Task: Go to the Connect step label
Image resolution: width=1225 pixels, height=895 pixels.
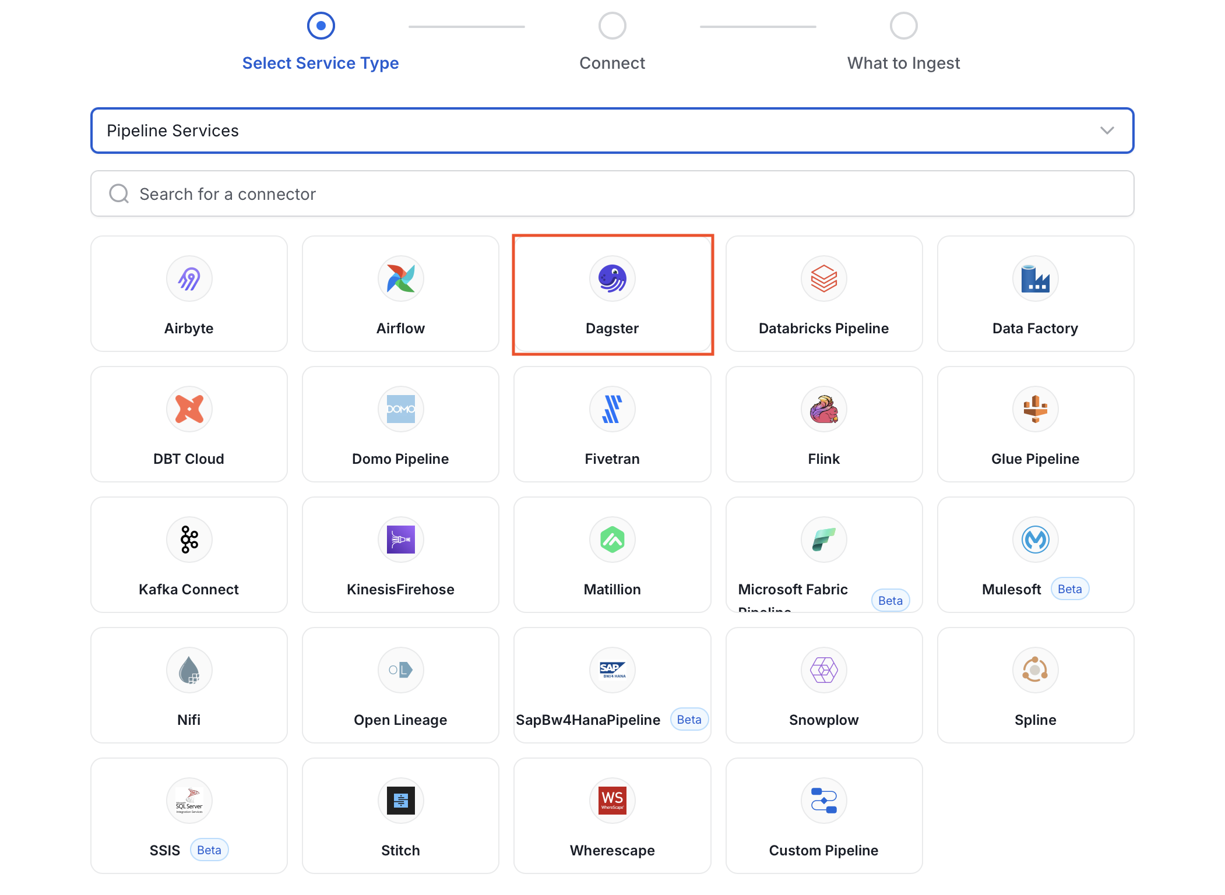Action: (x=612, y=63)
